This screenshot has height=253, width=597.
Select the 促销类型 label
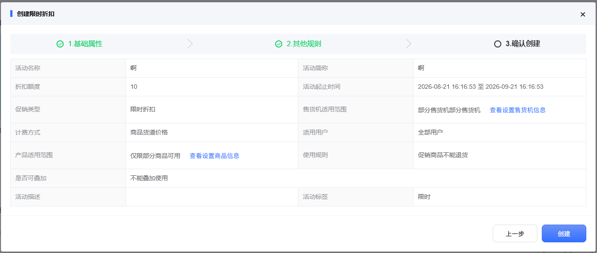[x=28, y=110]
